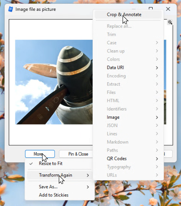The image size is (181, 206).
Task: Expand the Case submenu
Action: 128,43
